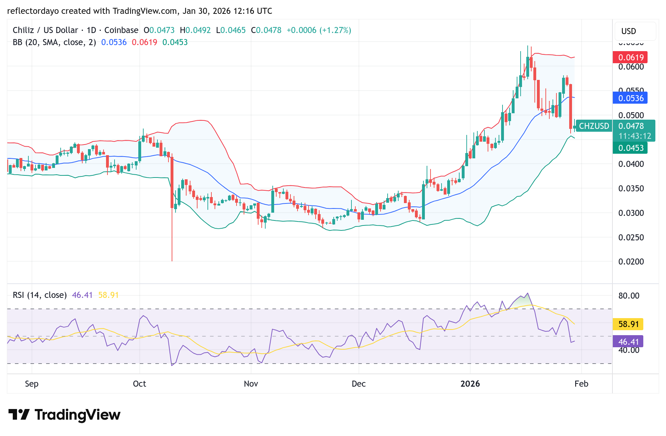Click the green 0.0453 value in BB legend
The width and height of the screenshot is (666, 436).
pyautogui.click(x=175, y=42)
